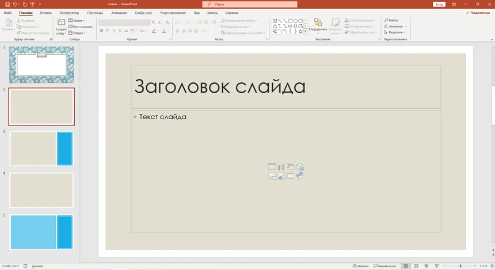Redo the last action

[25, 5]
